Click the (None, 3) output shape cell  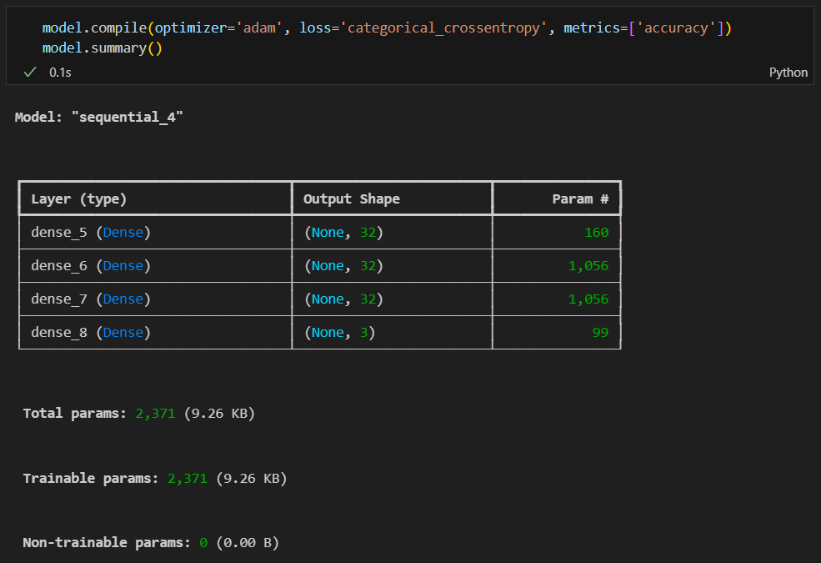(339, 333)
